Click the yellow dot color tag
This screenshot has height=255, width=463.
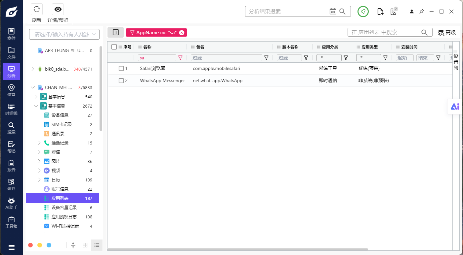[x=40, y=245]
